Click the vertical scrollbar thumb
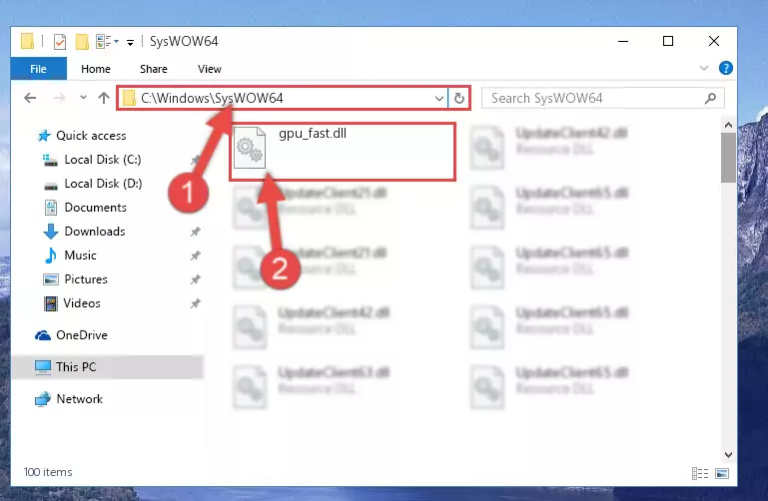The image size is (768, 501). point(728,158)
